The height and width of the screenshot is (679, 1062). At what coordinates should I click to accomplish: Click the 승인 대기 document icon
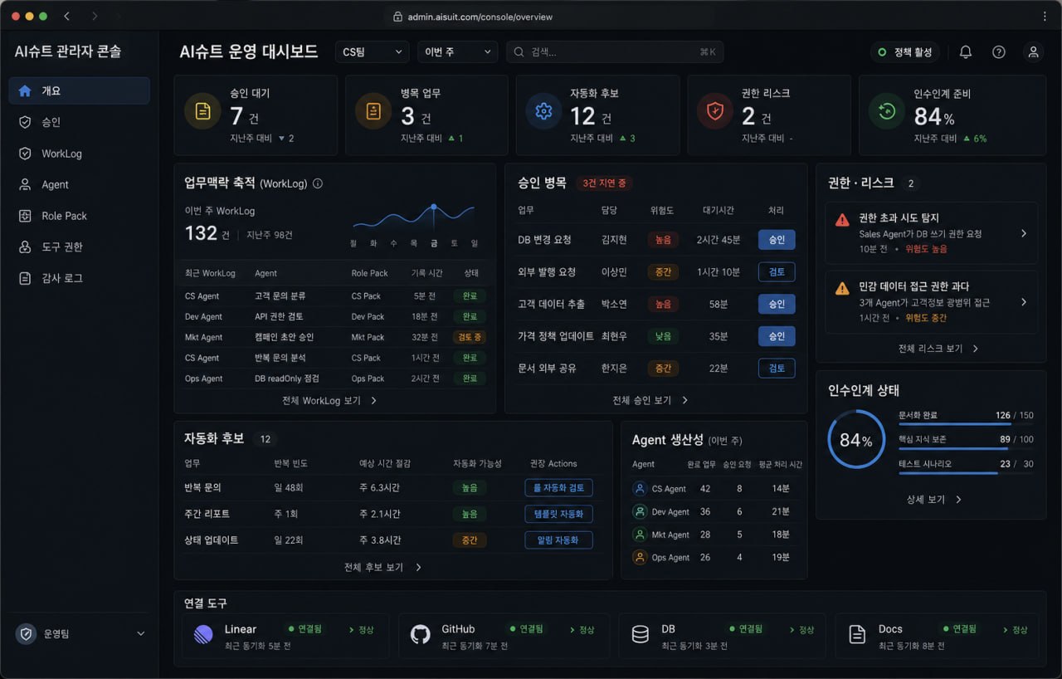(202, 111)
